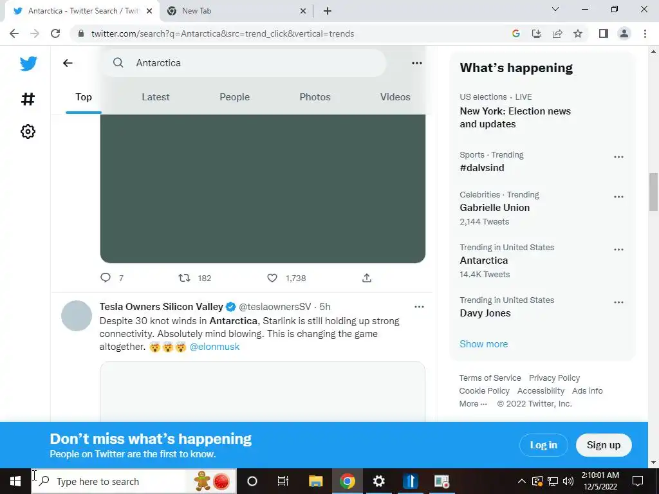Like the tweet with 1,738 likes
This screenshot has height=494, width=659.
(x=272, y=278)
